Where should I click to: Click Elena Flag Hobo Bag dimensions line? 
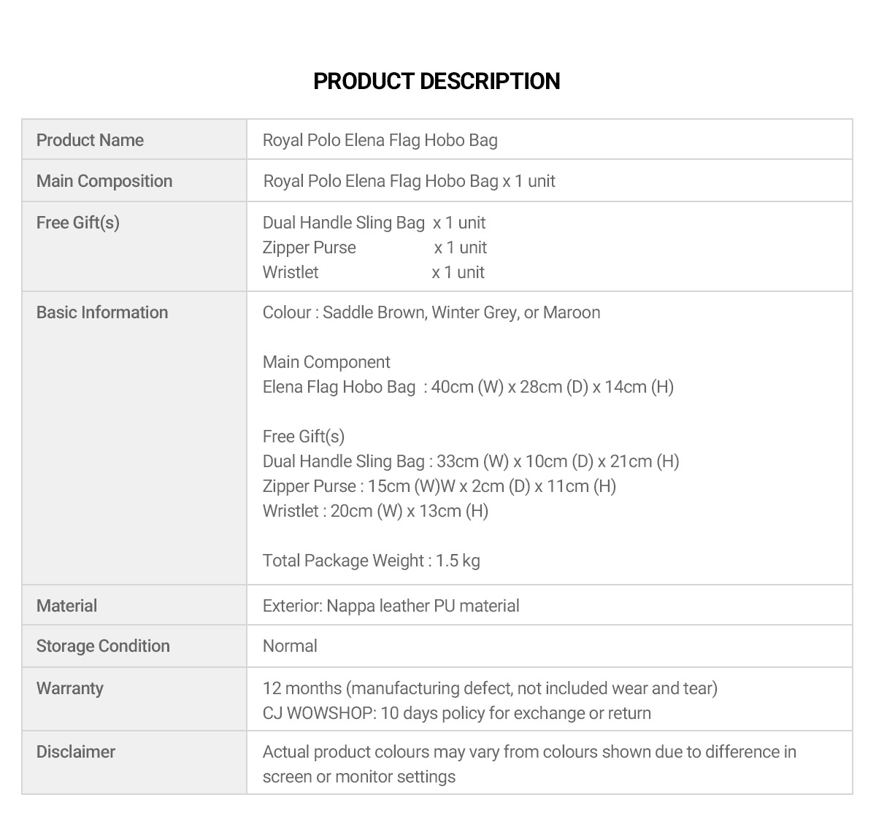pos(468,387)
